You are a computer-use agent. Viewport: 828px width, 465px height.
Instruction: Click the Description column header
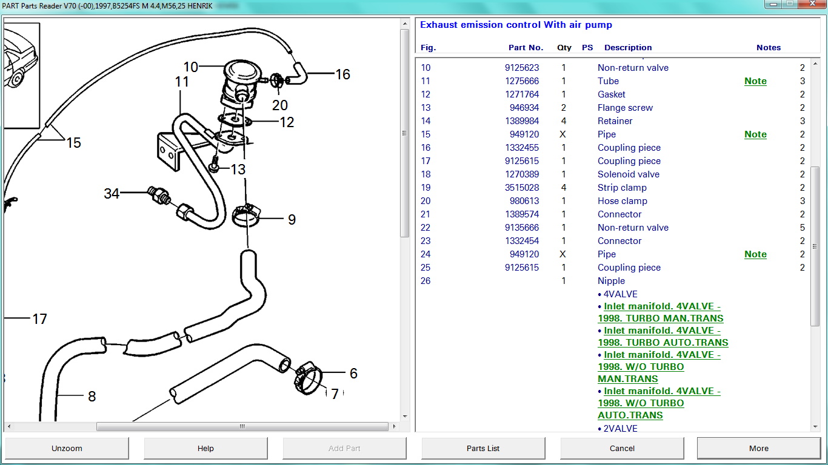(x=628, y=48)
